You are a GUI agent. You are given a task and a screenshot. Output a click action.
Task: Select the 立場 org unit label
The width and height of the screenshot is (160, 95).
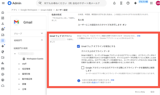click(24, 89)
